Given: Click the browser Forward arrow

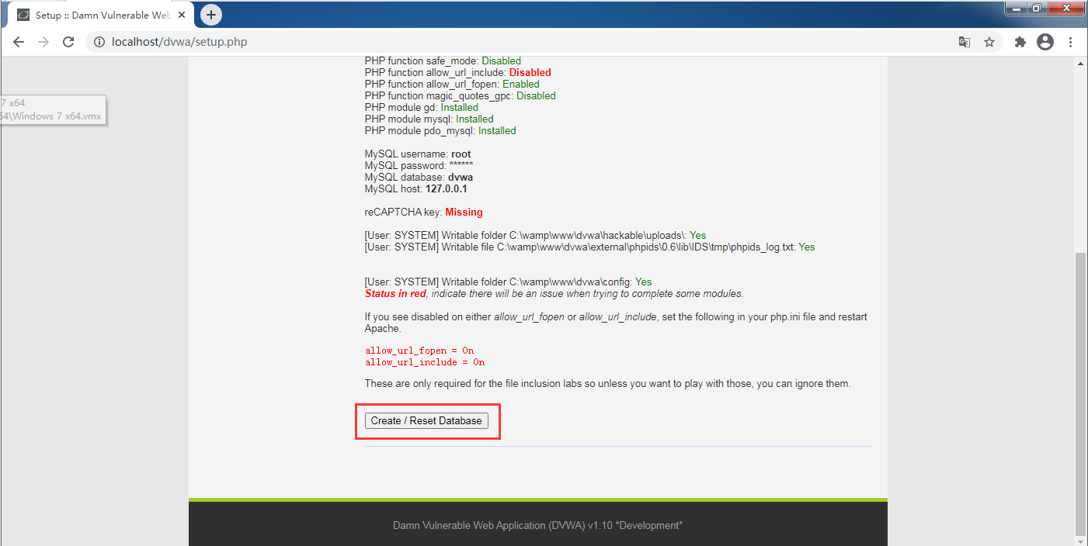Looking at the screenshot, I should (x=43, y=42).
